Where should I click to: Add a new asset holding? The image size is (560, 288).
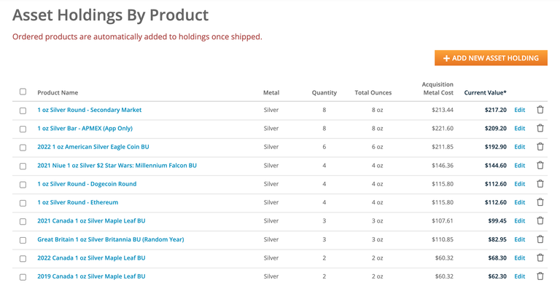click(491, 58)
